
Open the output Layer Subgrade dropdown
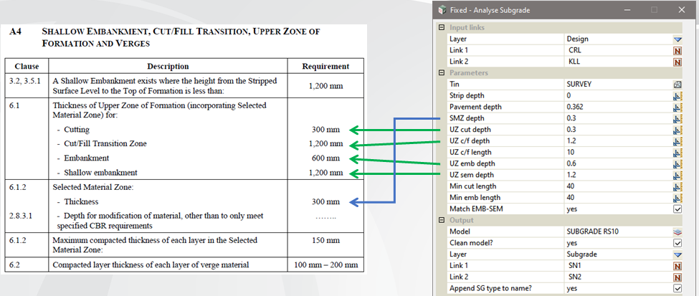pos(677,254)
